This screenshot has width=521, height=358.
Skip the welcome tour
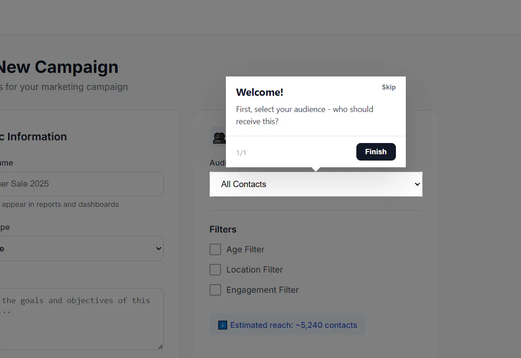pos(388,87)
